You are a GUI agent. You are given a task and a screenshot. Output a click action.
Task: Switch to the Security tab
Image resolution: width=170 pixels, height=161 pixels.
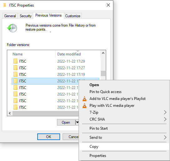coord(25,16)
